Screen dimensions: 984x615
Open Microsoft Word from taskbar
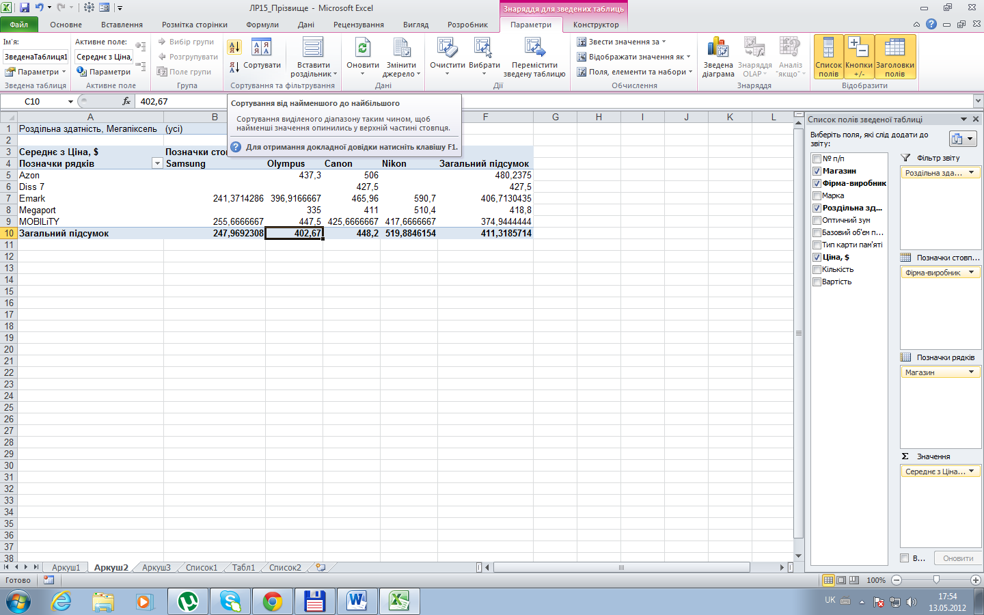[357, 601]
